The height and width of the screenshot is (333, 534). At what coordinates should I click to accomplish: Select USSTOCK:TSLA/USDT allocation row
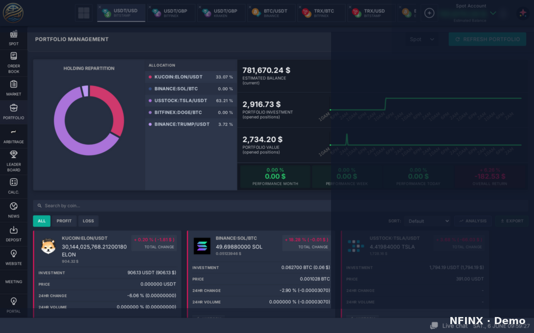point(191,101)
